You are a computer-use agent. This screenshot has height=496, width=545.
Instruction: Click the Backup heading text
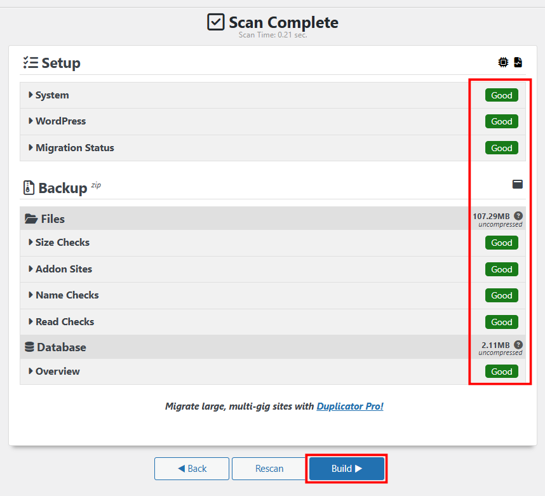[x=63, y=188]
